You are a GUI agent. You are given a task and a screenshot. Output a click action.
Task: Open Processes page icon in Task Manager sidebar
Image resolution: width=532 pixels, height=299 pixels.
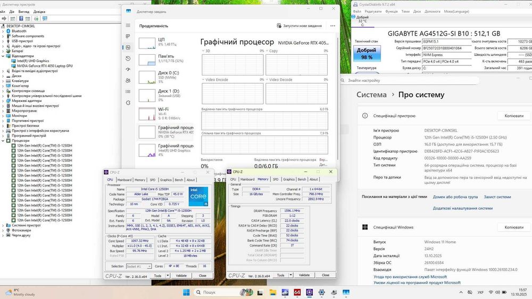pos(128,36)
